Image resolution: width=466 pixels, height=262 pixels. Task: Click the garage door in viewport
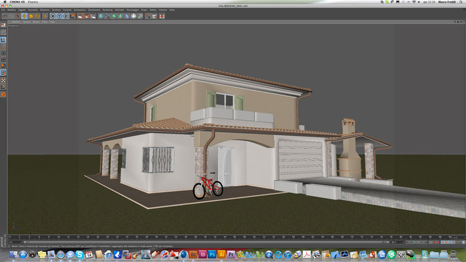click(300, 160)
